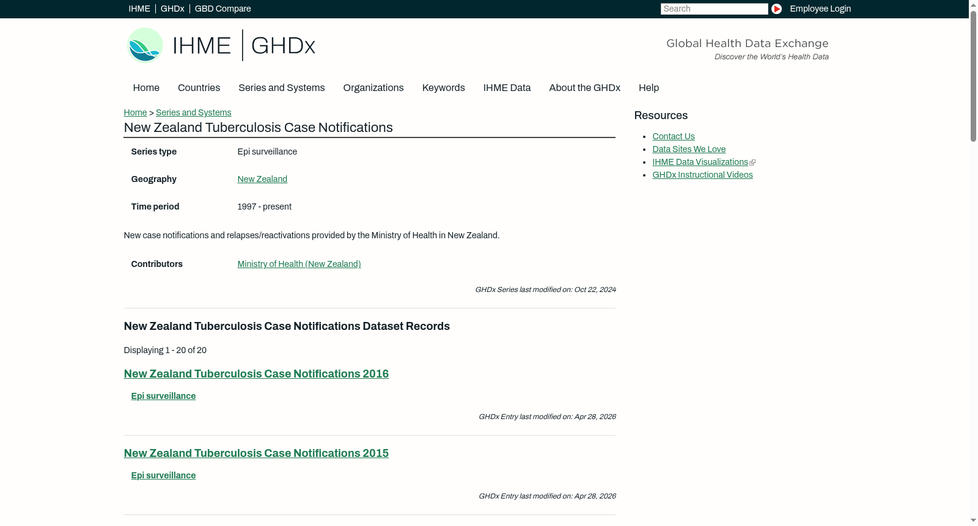Open GBD Compare in top bar
Image resolution: width=978 pixels, height=526 pixels.
point(222,9)
